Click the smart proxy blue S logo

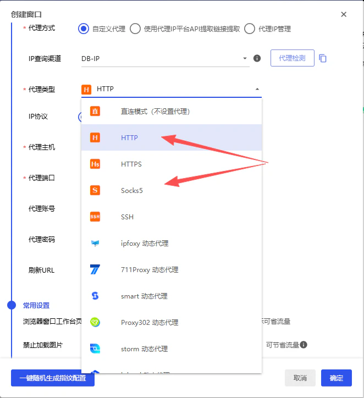tap(95, 296)
